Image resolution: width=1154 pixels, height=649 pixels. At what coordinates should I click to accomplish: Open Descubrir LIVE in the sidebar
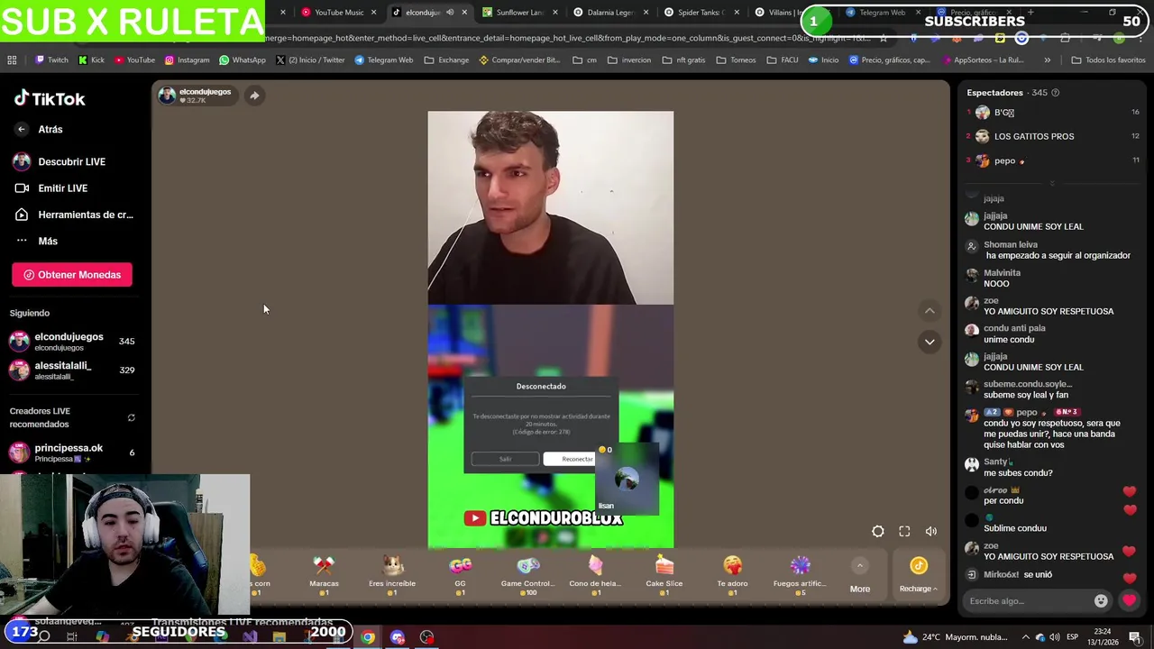click(x=60, y=161)
